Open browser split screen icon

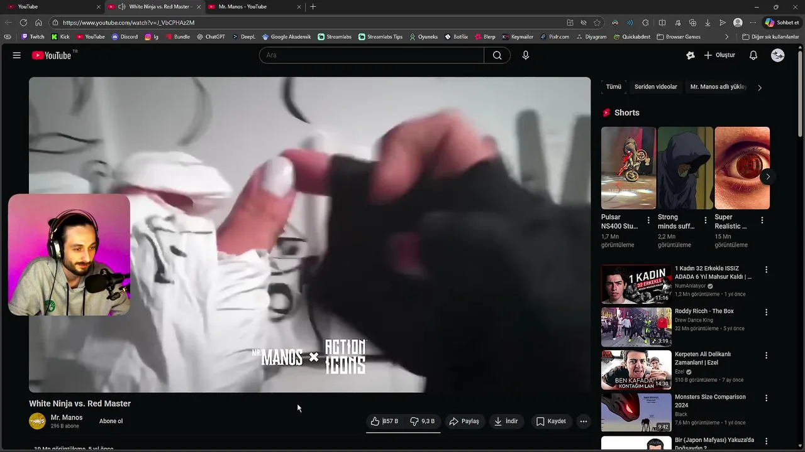[662, 23]
